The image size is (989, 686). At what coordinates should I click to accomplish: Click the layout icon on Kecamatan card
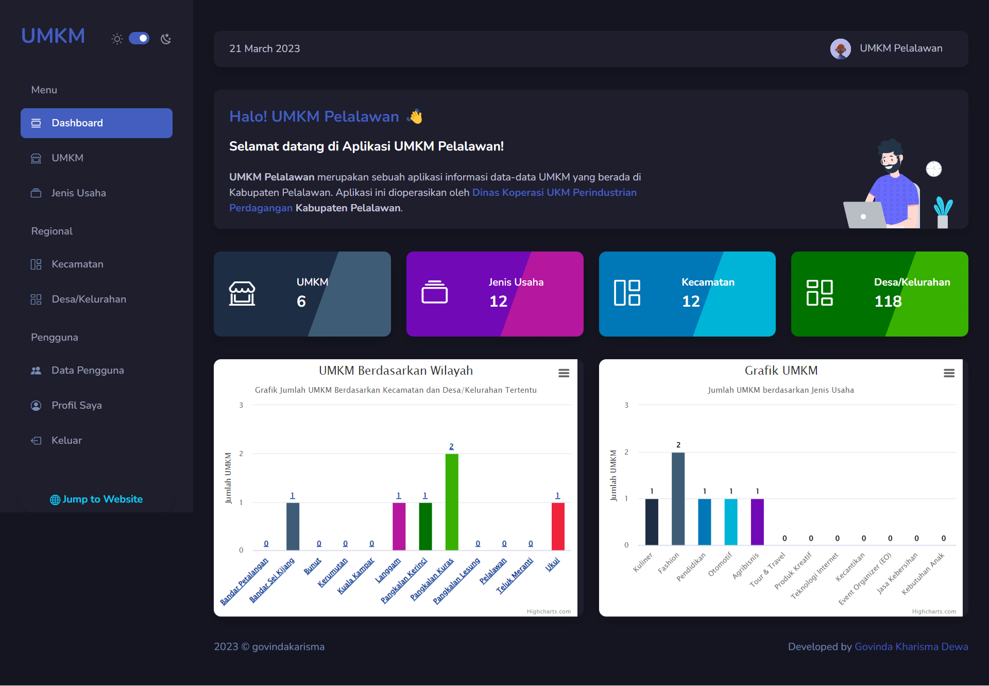(627, 293)
